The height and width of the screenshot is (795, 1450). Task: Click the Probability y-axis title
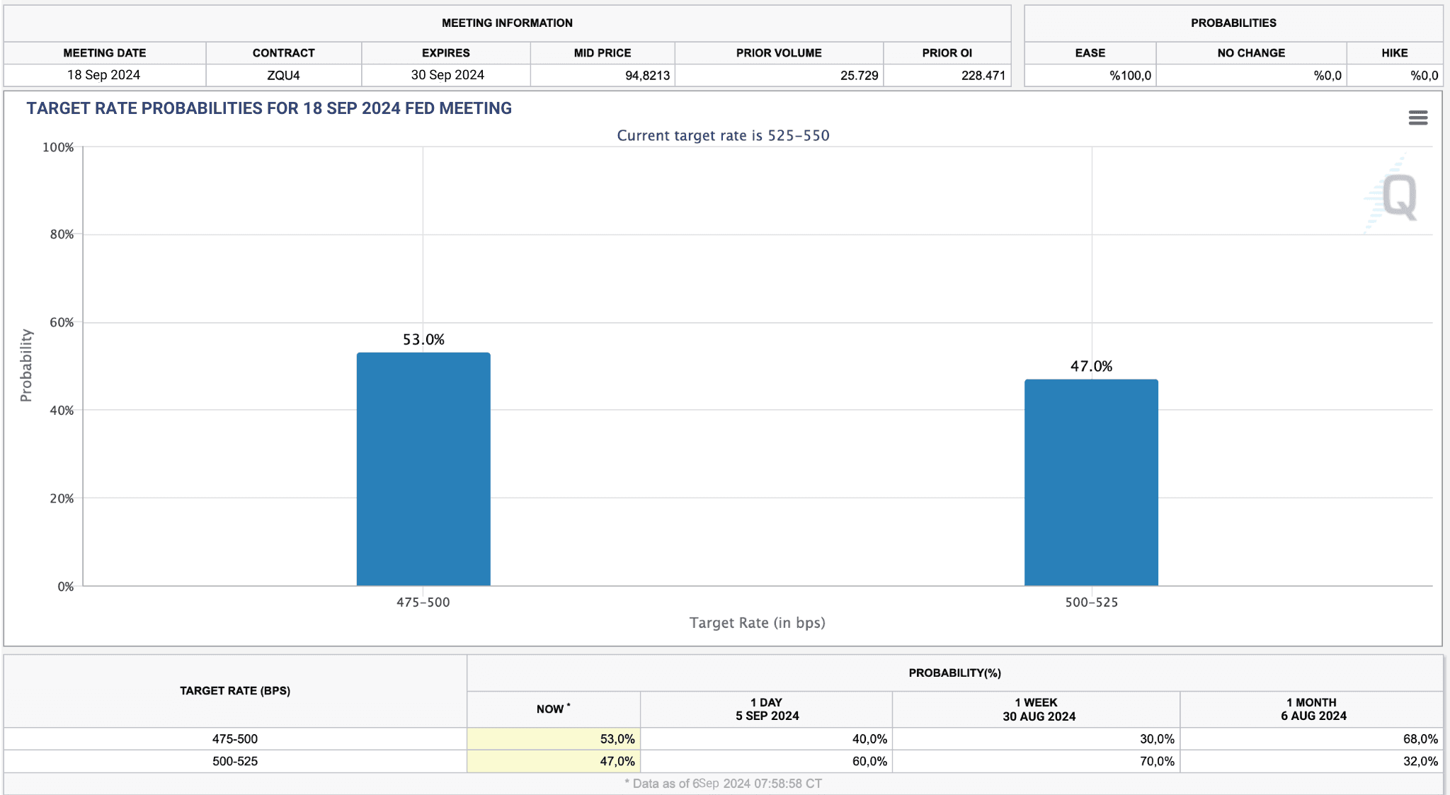point(26,365)
